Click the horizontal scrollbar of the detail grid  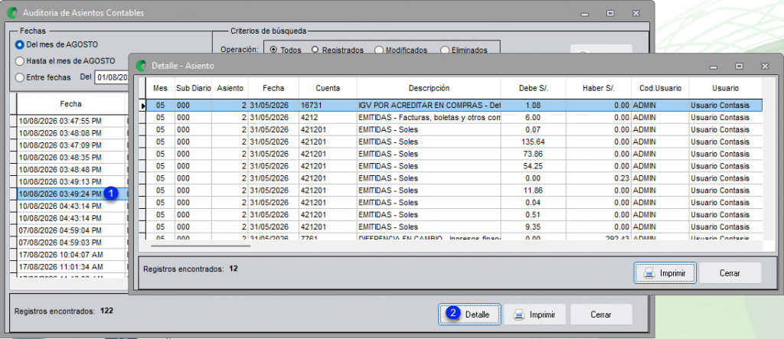201,246
